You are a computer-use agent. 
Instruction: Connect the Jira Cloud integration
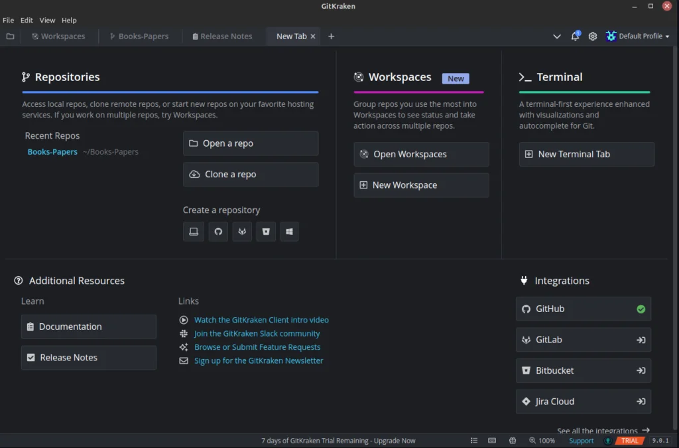coord(641,402)
